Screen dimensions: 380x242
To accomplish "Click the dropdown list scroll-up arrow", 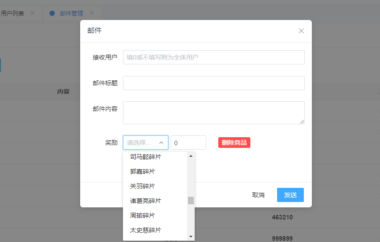I will click(x=191, y=156).
